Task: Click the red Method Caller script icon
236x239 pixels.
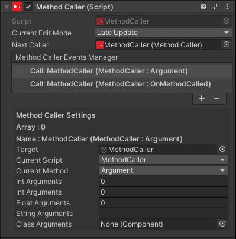Action: 17,7
